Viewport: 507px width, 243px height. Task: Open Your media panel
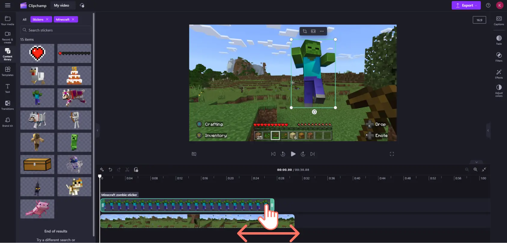(x=8, y=21)
